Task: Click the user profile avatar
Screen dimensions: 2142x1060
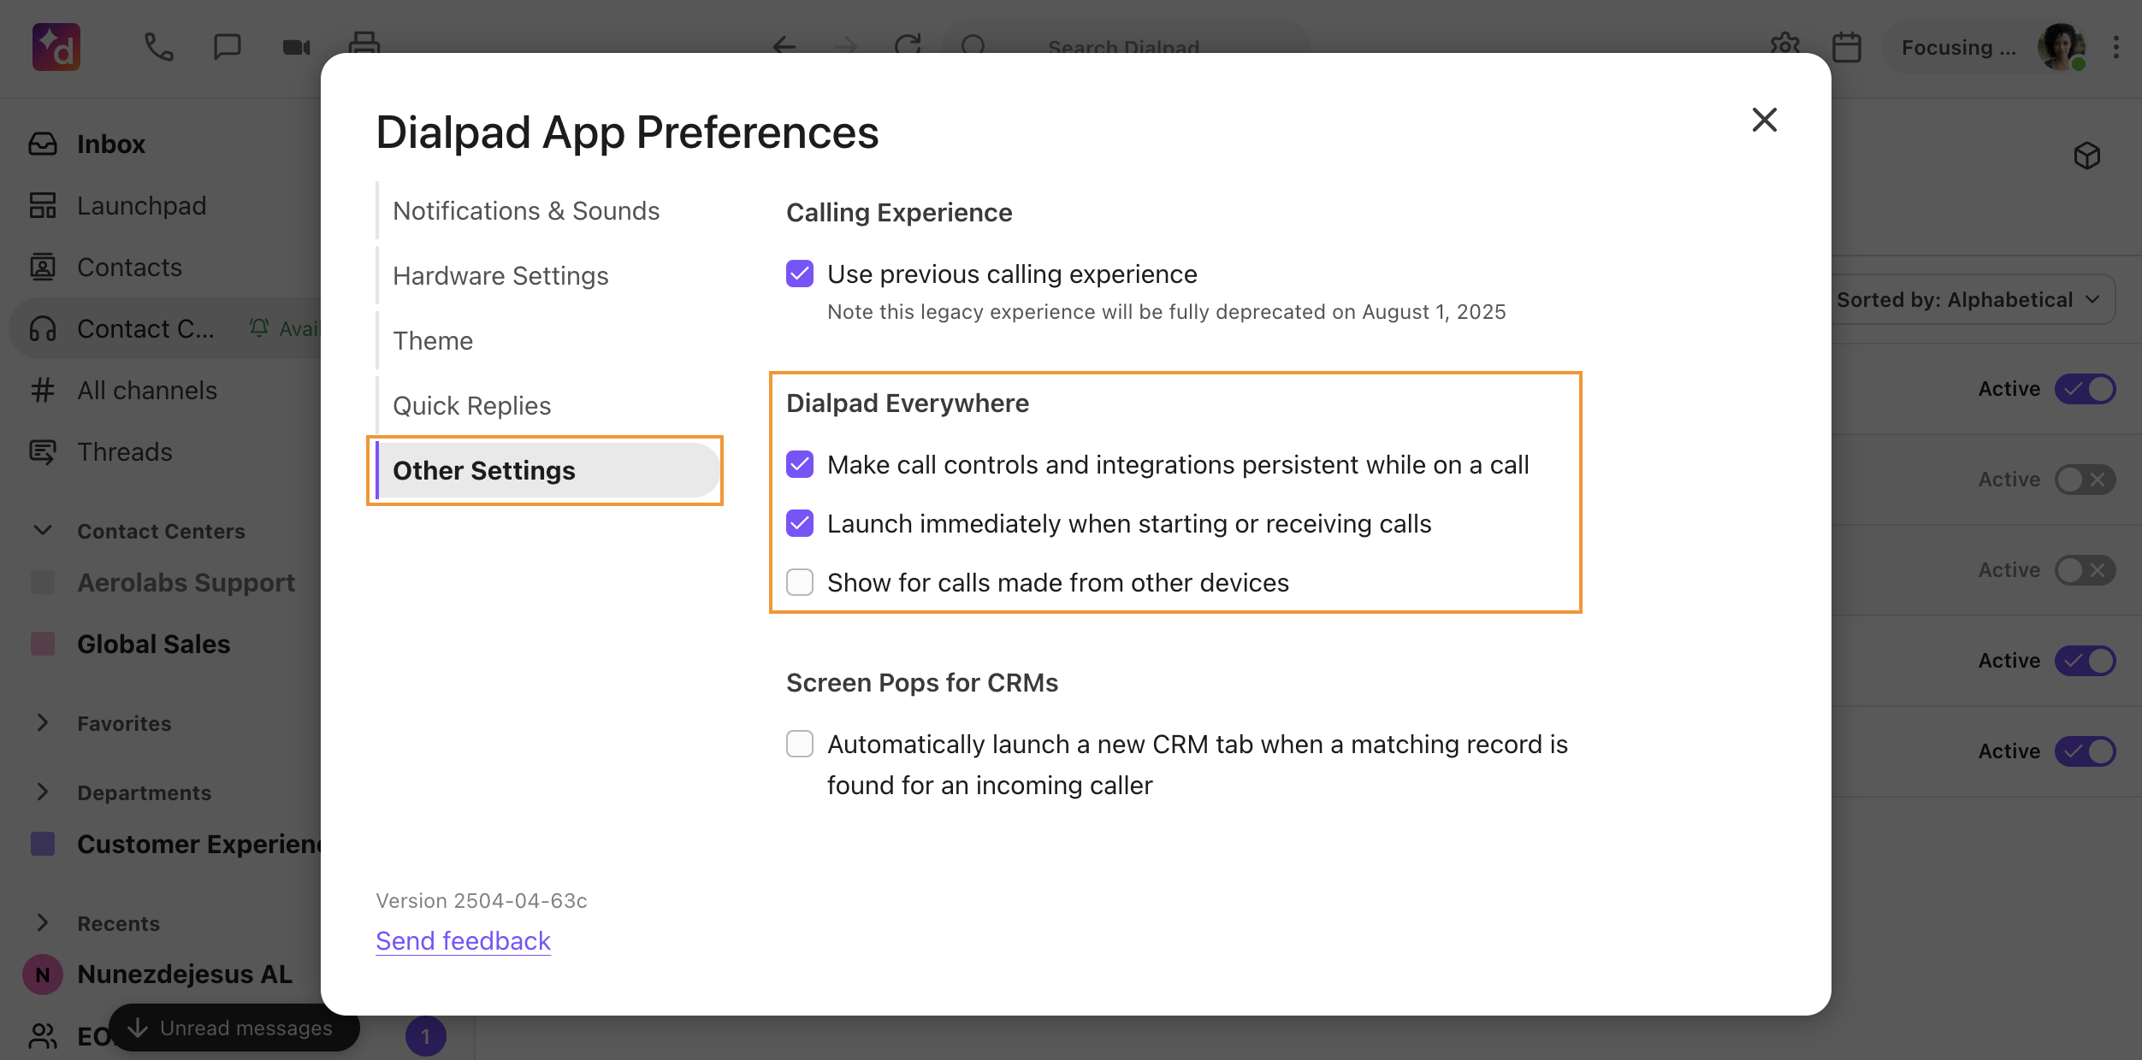Action: click(2061, 47)
